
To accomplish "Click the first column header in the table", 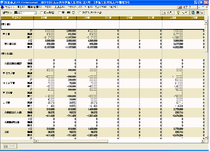I will [x=17, y=18].
